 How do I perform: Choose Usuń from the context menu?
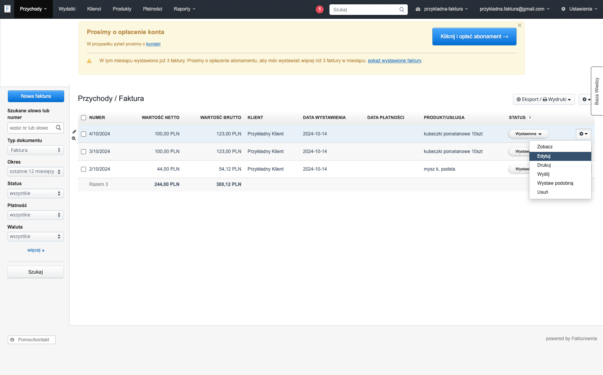[560, 192]
